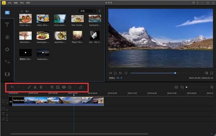Open the Filters panel in the sidebar
The height and width of the screenshot is (136, 216).
pos(7,37)
